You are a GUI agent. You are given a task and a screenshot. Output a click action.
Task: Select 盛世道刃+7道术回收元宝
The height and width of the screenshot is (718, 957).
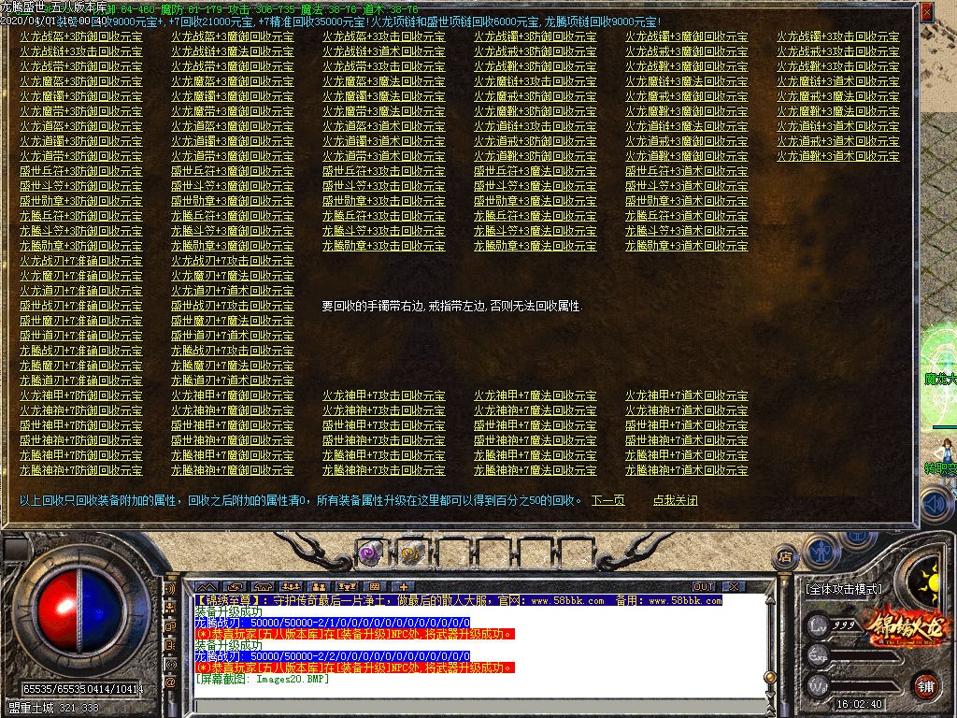[x=232, y=336]
